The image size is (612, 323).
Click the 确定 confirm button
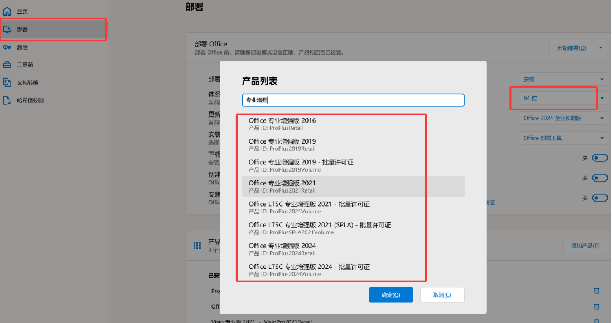coord(391,295)
